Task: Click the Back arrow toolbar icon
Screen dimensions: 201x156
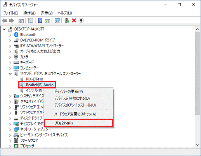Action: click(x=5, y=20)
